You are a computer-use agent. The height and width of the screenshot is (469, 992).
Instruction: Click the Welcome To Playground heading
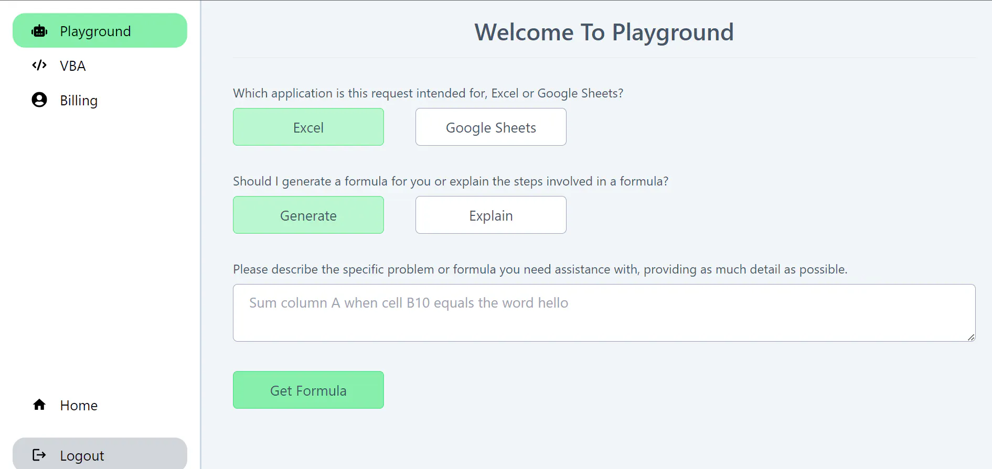[604, 32]
